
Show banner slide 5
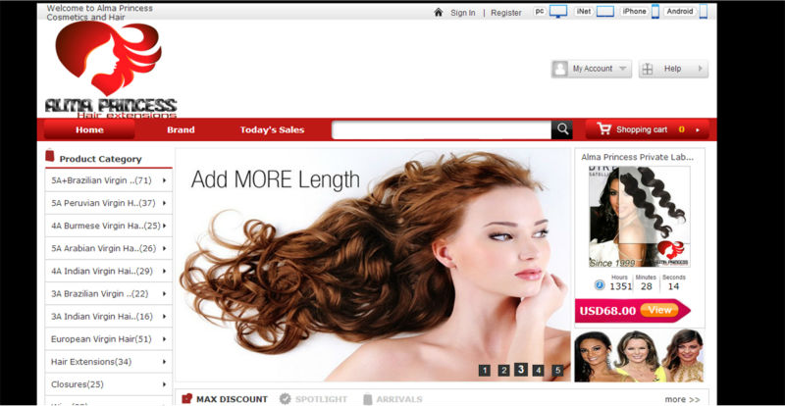tap(557, 371)
